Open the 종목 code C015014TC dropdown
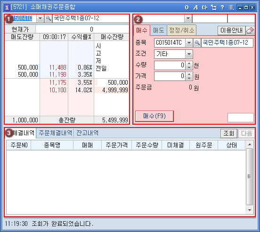 click(189, 43)
